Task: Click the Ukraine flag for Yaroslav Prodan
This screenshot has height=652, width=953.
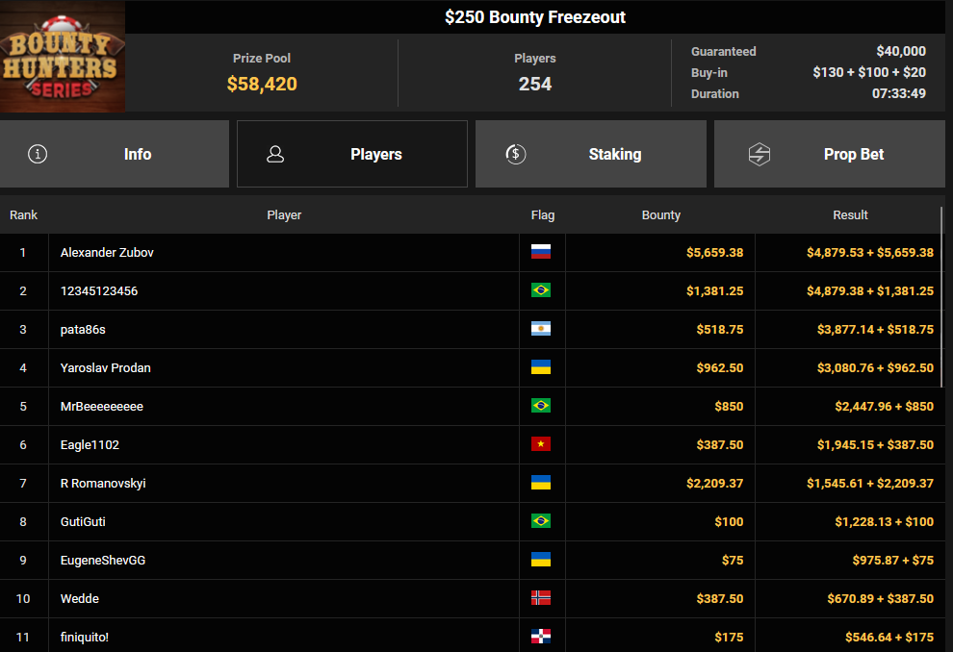Action: pos(541,368)
